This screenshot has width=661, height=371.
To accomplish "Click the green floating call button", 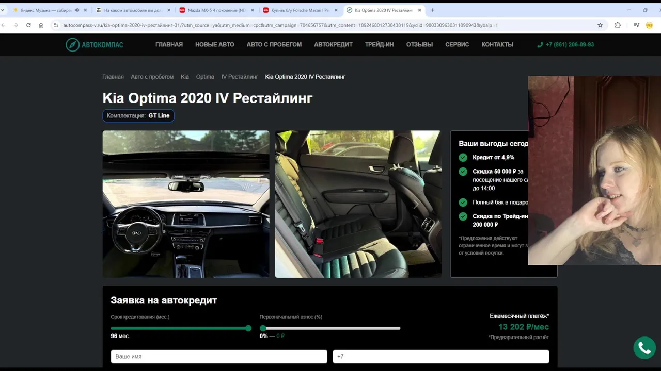I will [644, 348].
